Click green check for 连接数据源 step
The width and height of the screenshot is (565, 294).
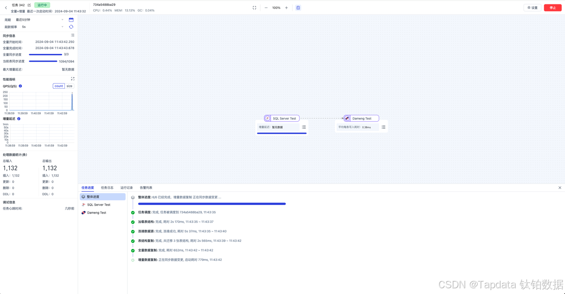133,231
